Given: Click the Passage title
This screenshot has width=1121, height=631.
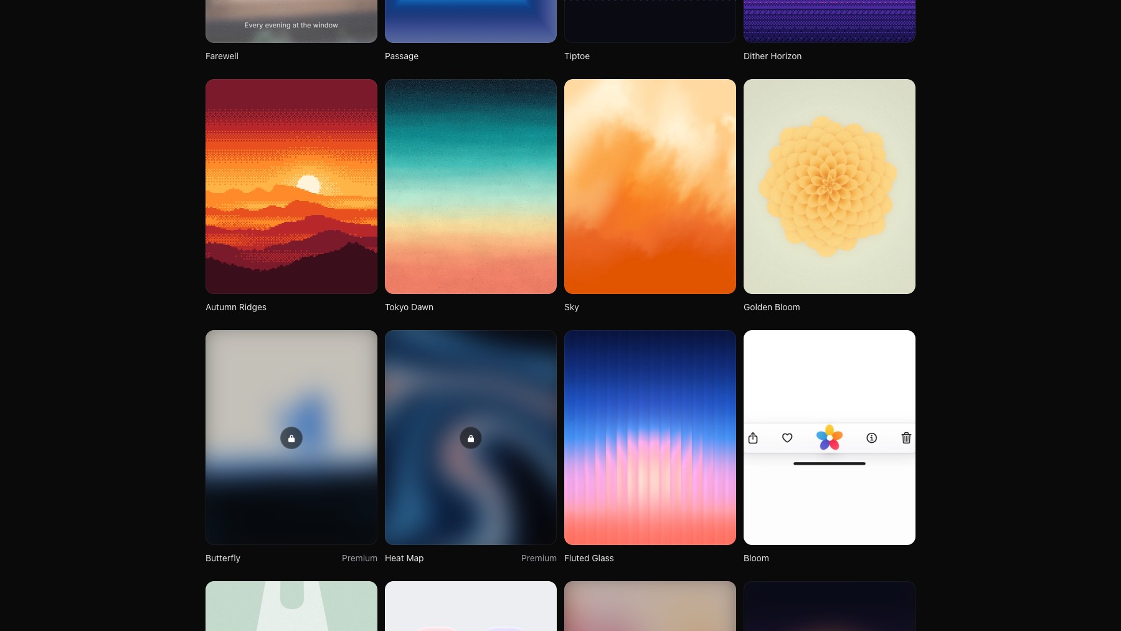Looking at the screenshot, I should pos(402,56).
